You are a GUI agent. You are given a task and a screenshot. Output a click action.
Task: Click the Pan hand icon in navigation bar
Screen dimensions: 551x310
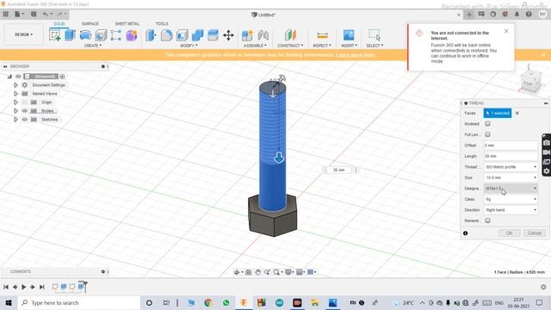258,272
